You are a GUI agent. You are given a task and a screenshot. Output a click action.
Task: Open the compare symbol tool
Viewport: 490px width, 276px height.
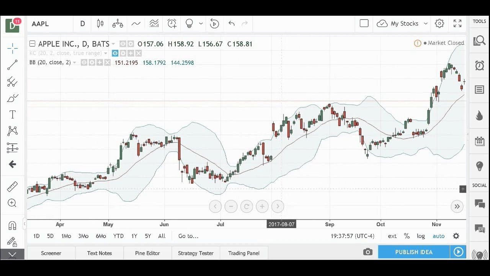click(x=118, y=24)
